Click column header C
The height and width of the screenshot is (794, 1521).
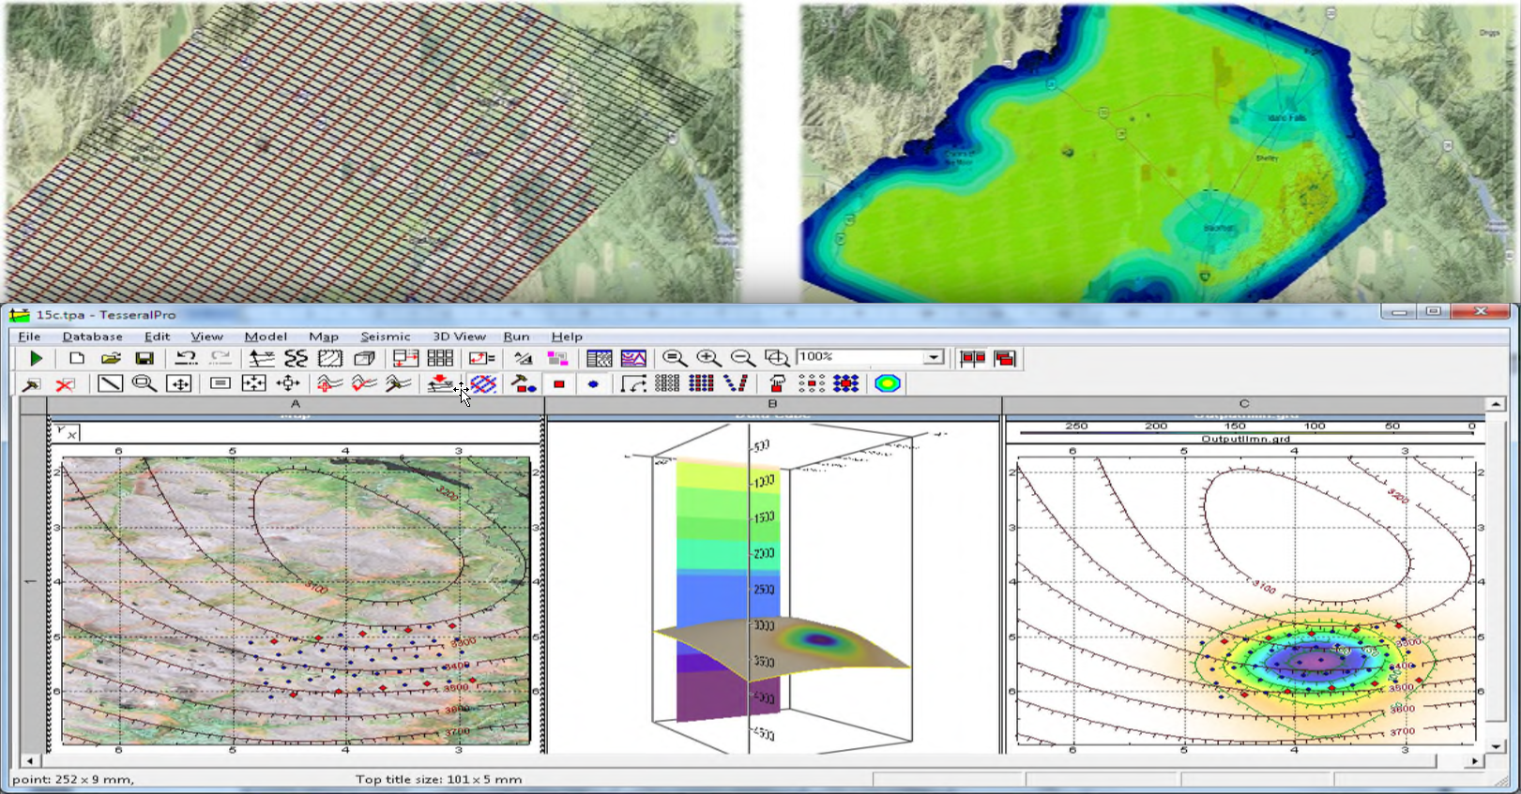pos(1244,404)
